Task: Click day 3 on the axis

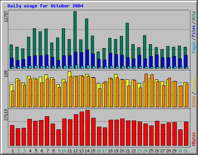Action: 24,151
